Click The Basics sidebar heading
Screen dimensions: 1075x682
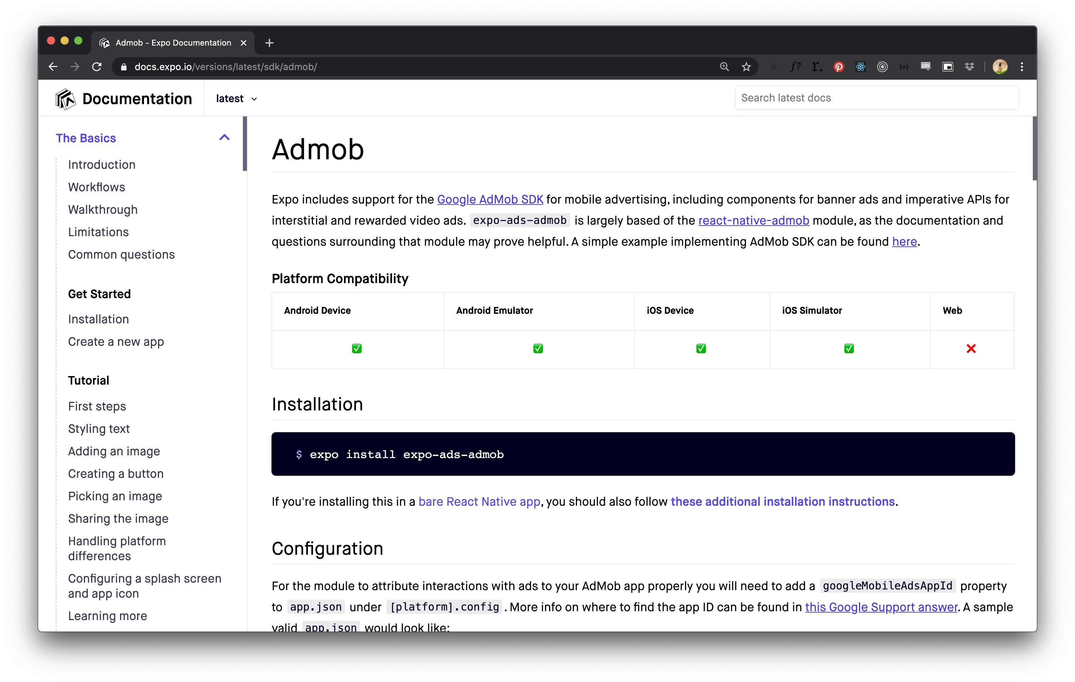tap(86, 138)
